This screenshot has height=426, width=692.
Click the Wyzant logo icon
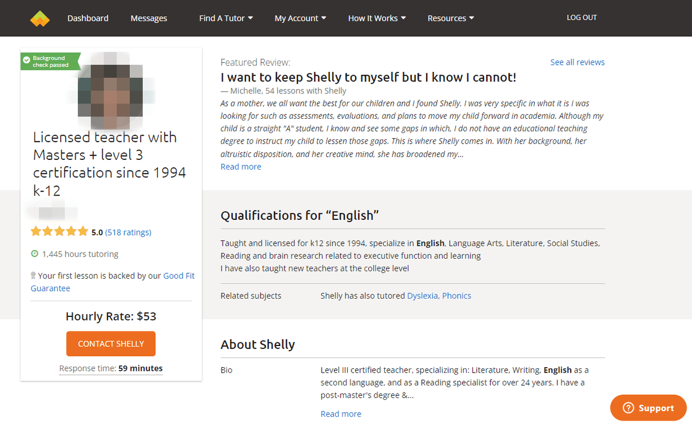pos(39,18)
